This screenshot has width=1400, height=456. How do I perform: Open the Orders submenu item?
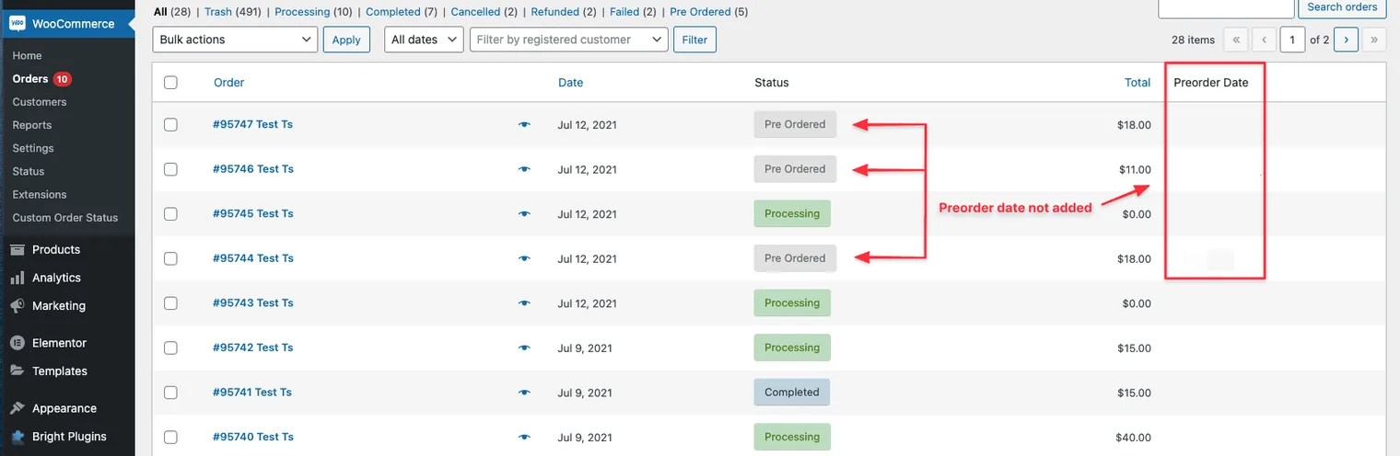pyautogui.click(x=30, y=79)
